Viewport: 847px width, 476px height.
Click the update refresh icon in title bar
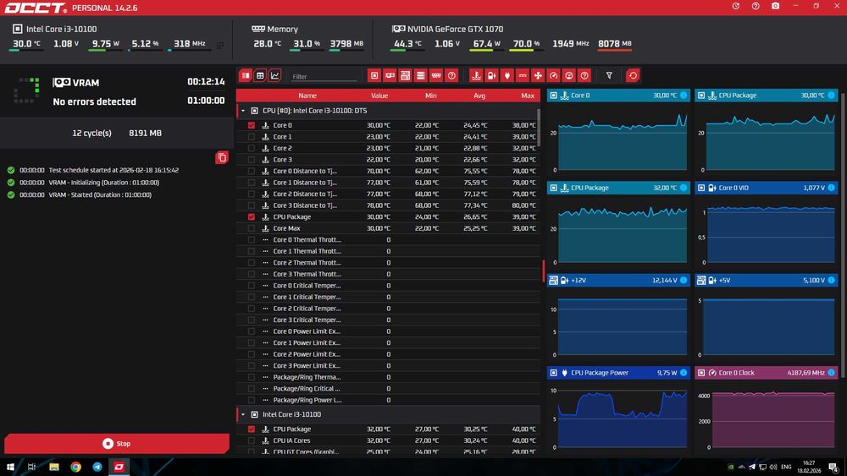click(x=736, y=6)
